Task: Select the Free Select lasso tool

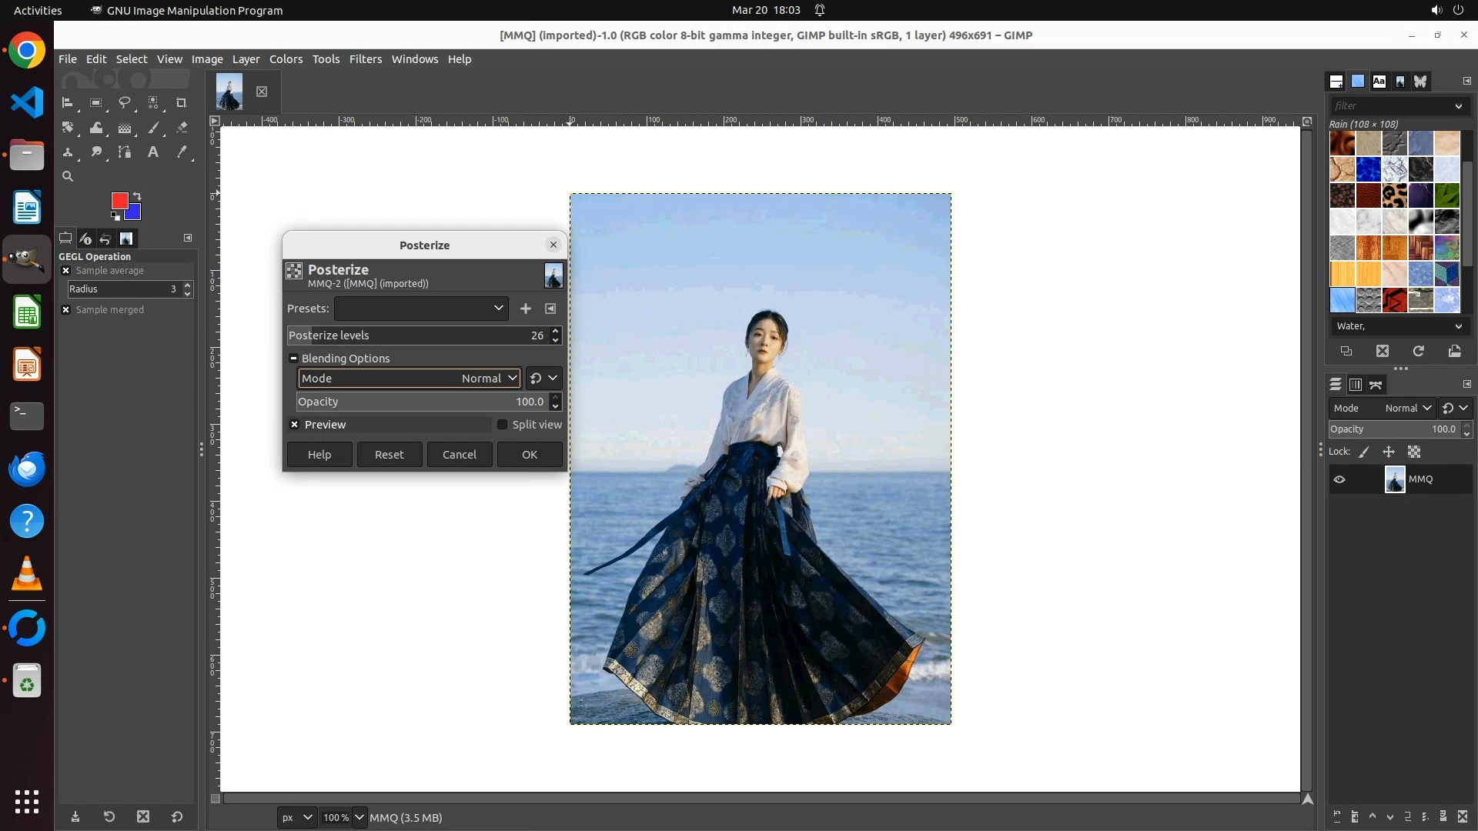Action: 125,102
